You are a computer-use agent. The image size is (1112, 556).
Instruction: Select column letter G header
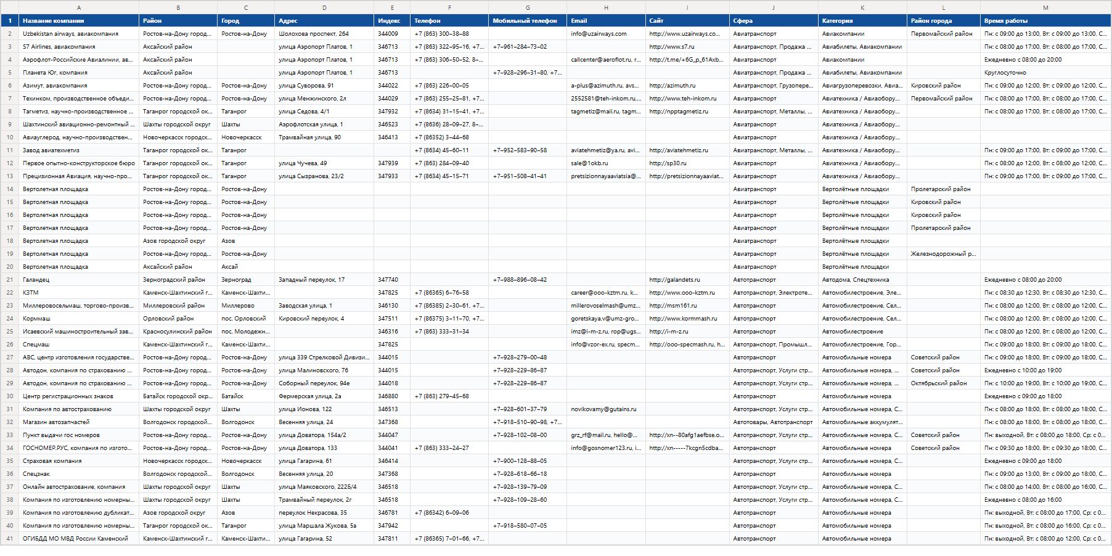tap(528, 7)
